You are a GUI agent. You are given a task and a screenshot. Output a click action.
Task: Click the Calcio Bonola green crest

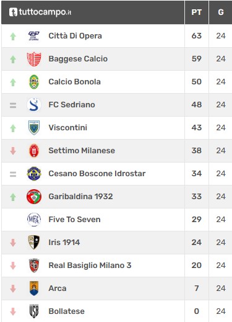pos(34,82)
